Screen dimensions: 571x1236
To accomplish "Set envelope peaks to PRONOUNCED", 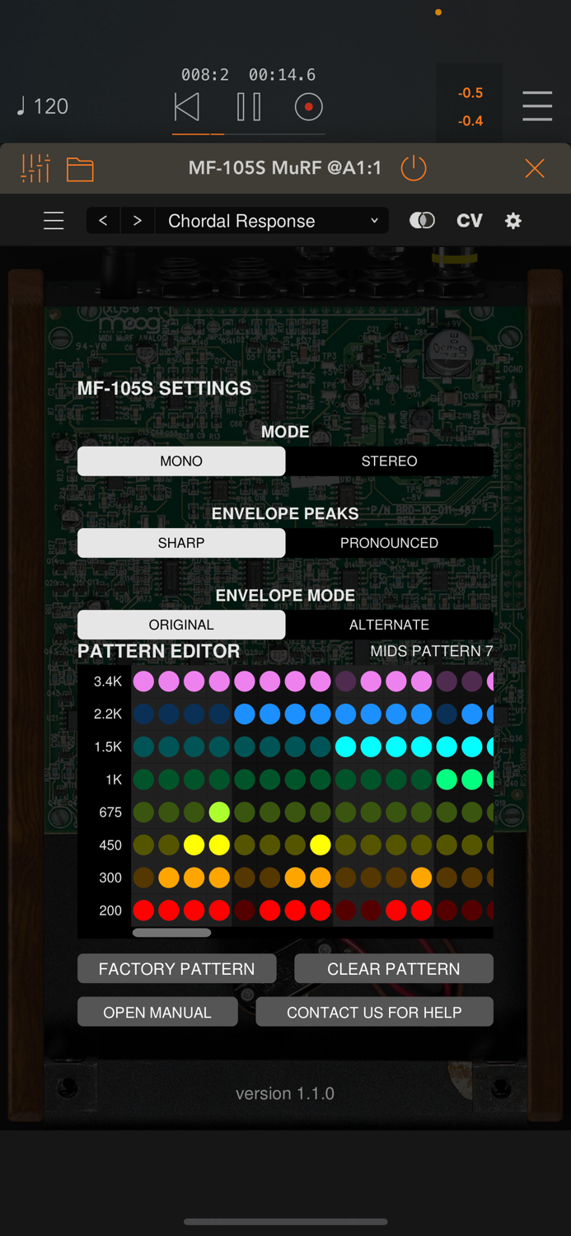I will click(x=390, y=543).
